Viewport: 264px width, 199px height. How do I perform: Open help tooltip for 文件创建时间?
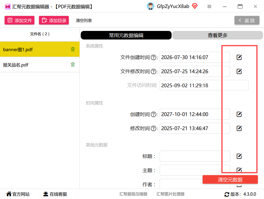click(153, 58)
